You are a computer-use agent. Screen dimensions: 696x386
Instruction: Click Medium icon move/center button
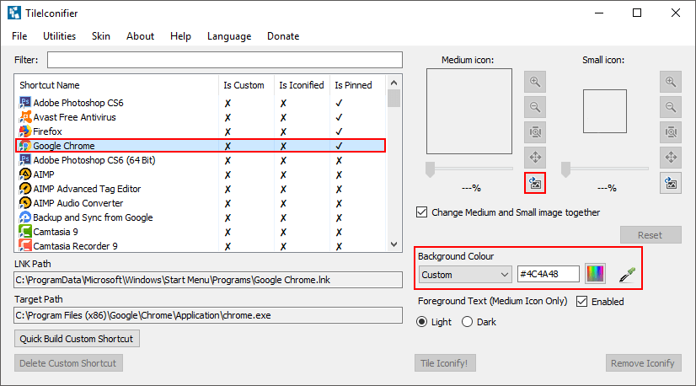tap(535, 158)
